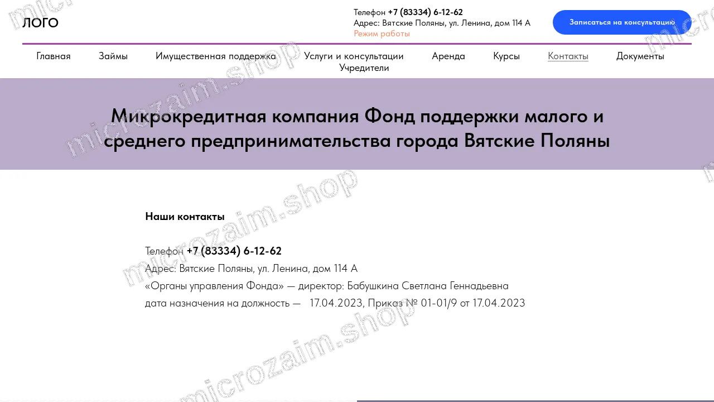714x402 pixels.
Task: Open the Курсы menu item
Action: [506, 56]
